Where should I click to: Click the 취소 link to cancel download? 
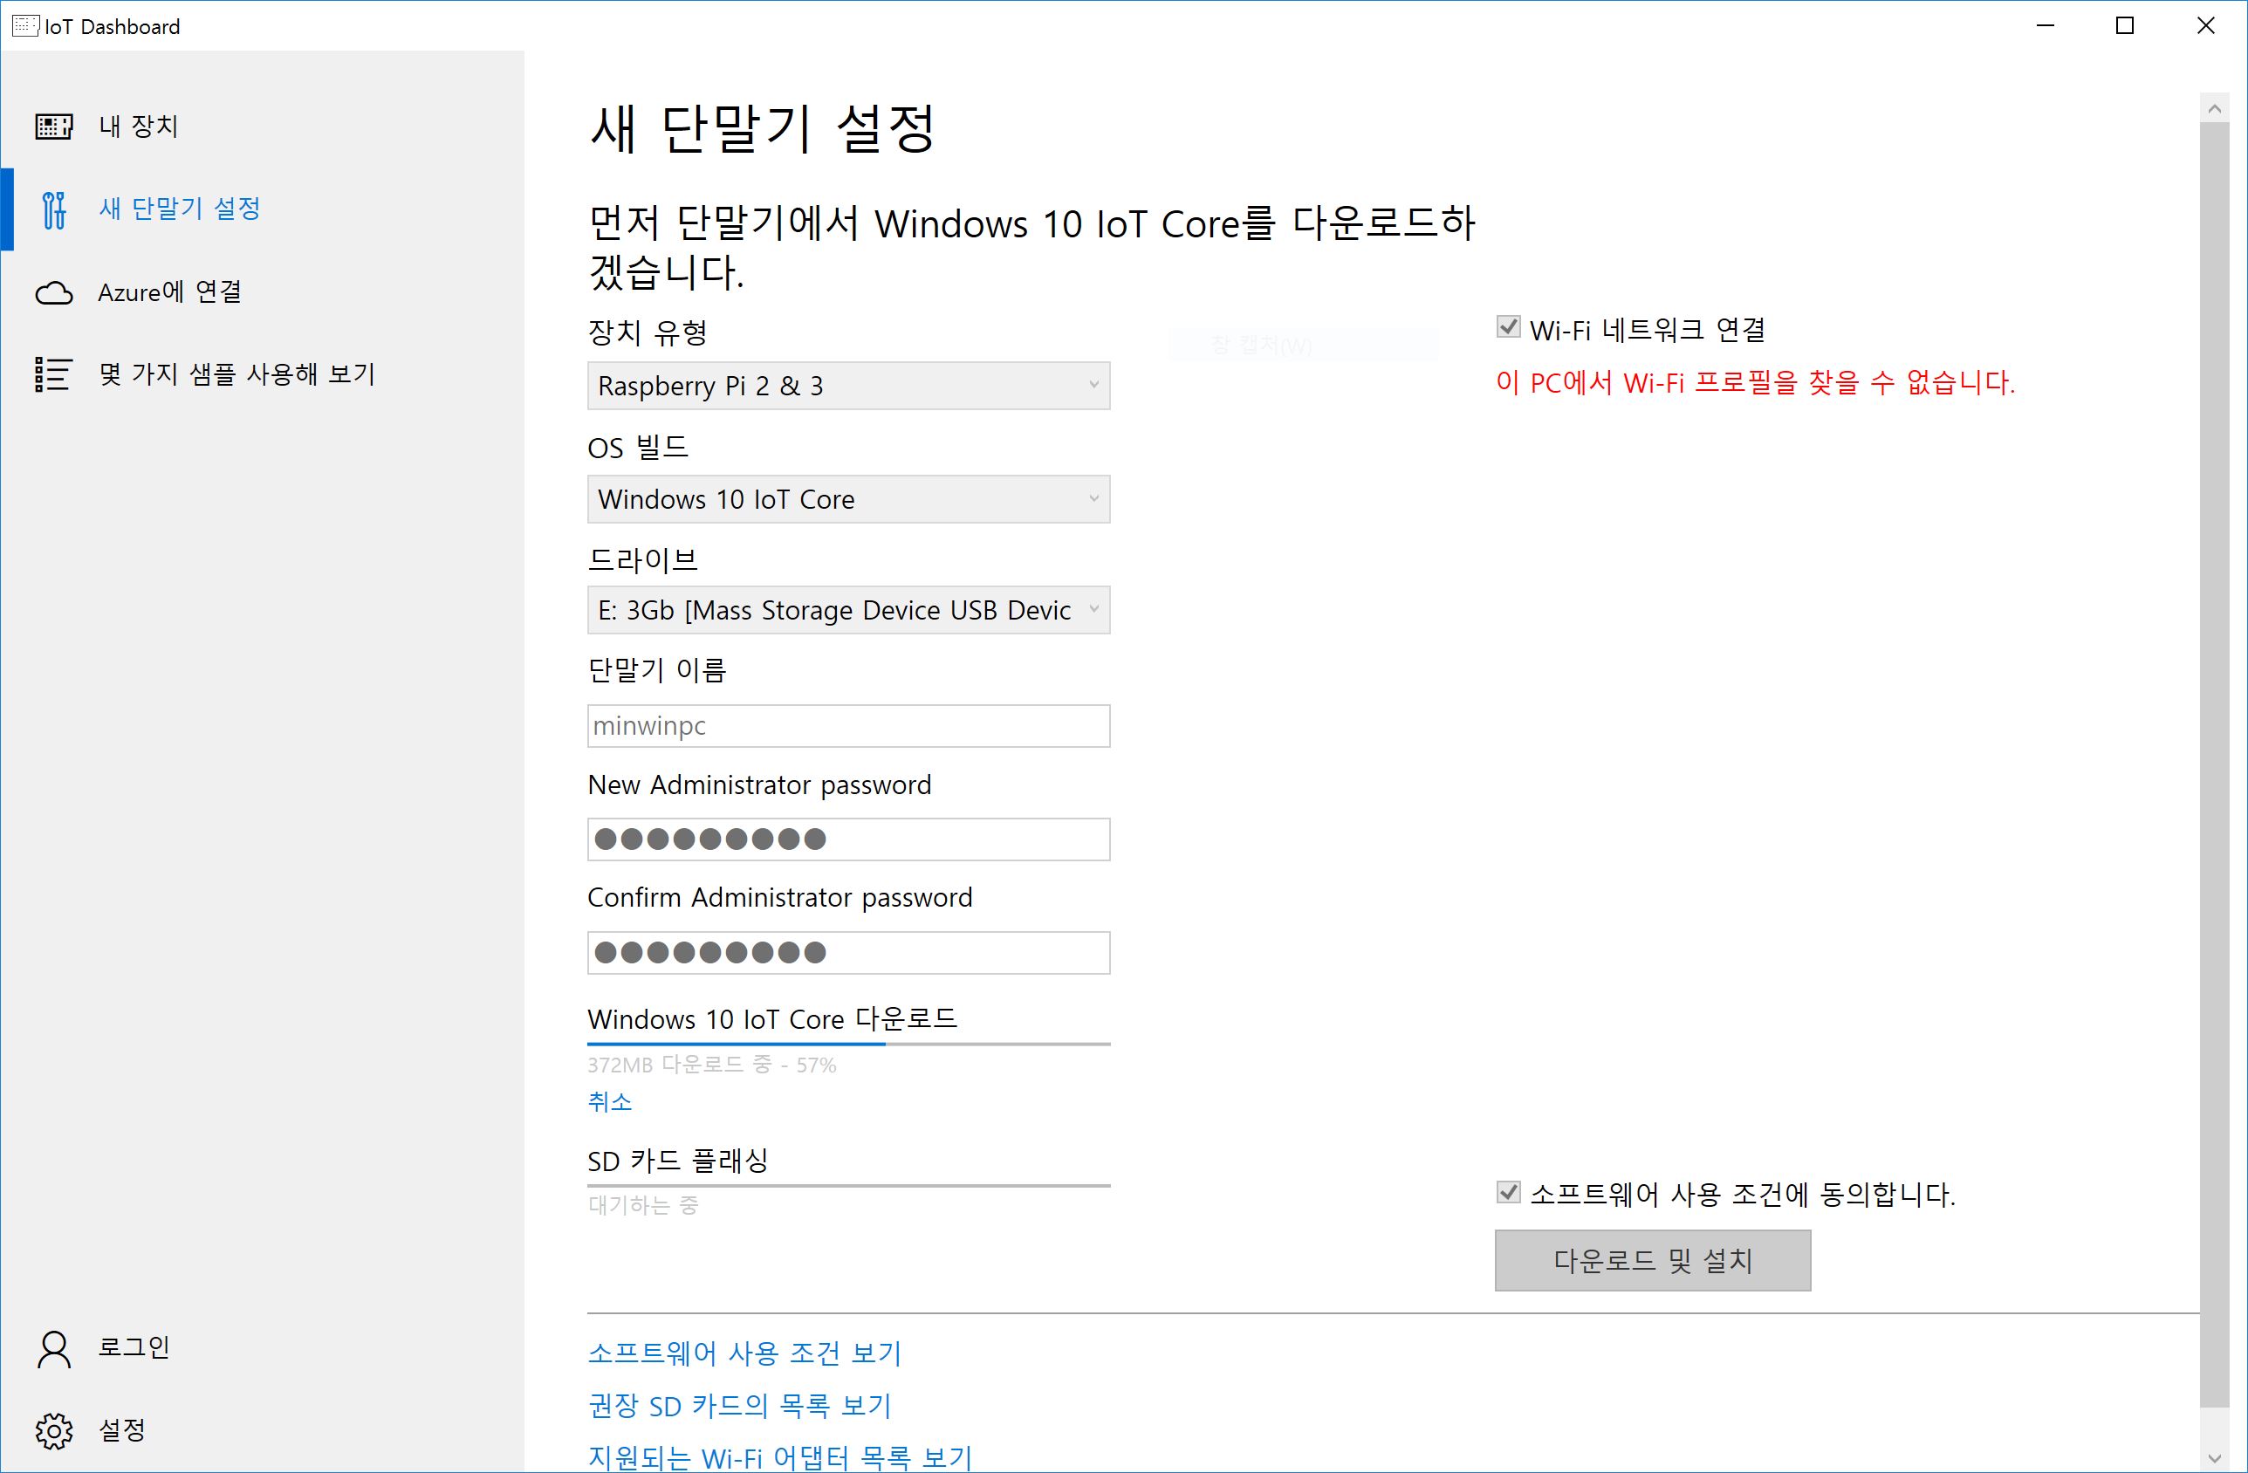pos(610,1102)
